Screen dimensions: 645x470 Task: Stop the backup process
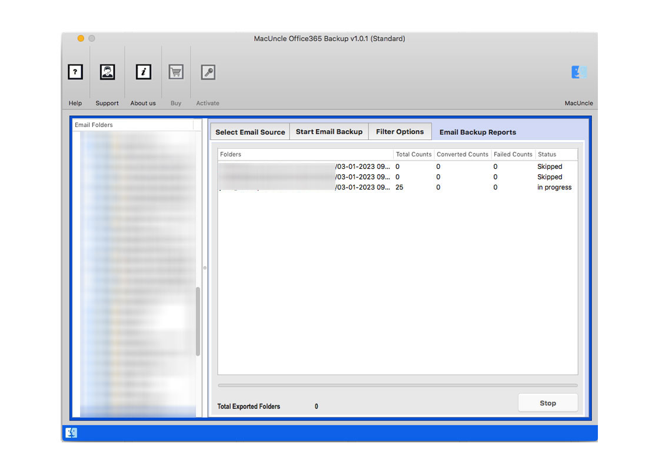(x=548, y=403)
